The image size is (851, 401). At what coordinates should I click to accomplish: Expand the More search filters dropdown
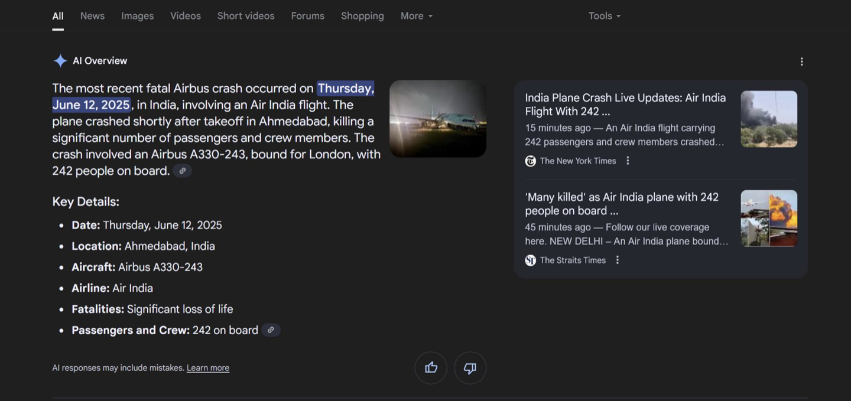pos(417,16)
